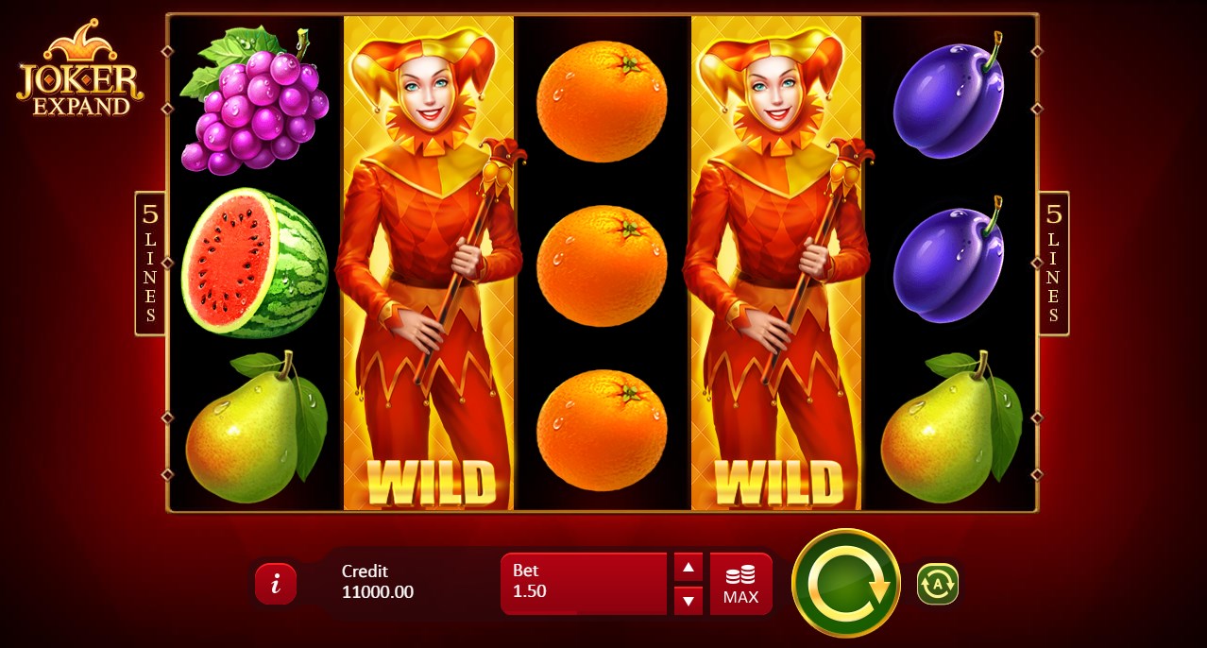Viewport: 1207px width, 648px height.
Task: Click the right 5 LINES indicator
Action: coord(1054,264)
